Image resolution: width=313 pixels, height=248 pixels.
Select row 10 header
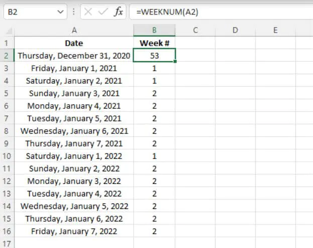(x=7, y=156)
